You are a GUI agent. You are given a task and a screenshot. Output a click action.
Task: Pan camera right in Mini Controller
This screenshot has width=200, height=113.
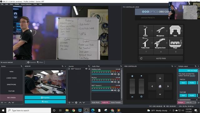pos(168,86)
